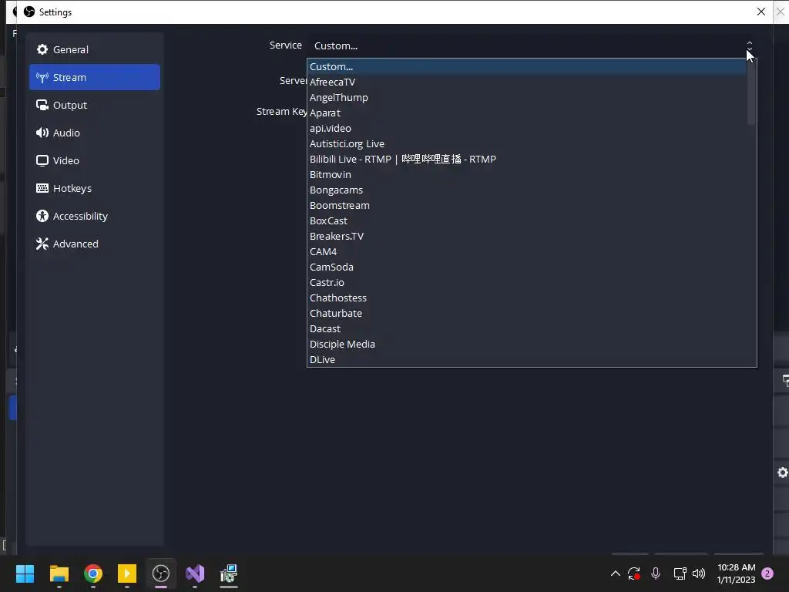789x592 pixels.
Task: Select Chaturbate service
Action: click(527, 314)
